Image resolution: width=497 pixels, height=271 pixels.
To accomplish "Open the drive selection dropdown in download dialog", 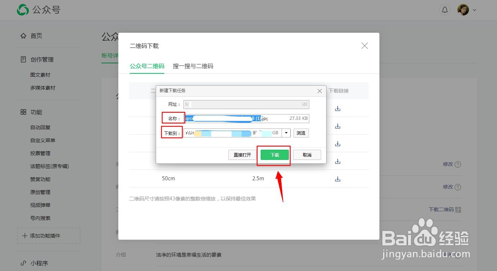I will click(286, 133).
